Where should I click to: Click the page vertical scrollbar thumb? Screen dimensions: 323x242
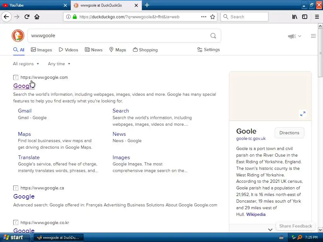[x=320, y=53]
